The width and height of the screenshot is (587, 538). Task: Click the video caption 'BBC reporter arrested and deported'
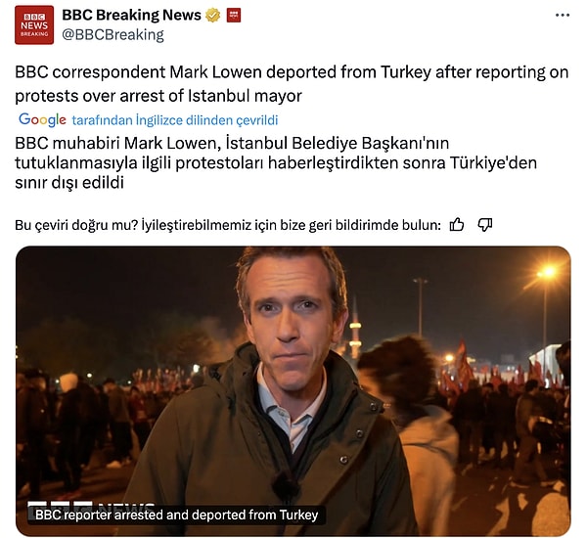click(176, 515)
